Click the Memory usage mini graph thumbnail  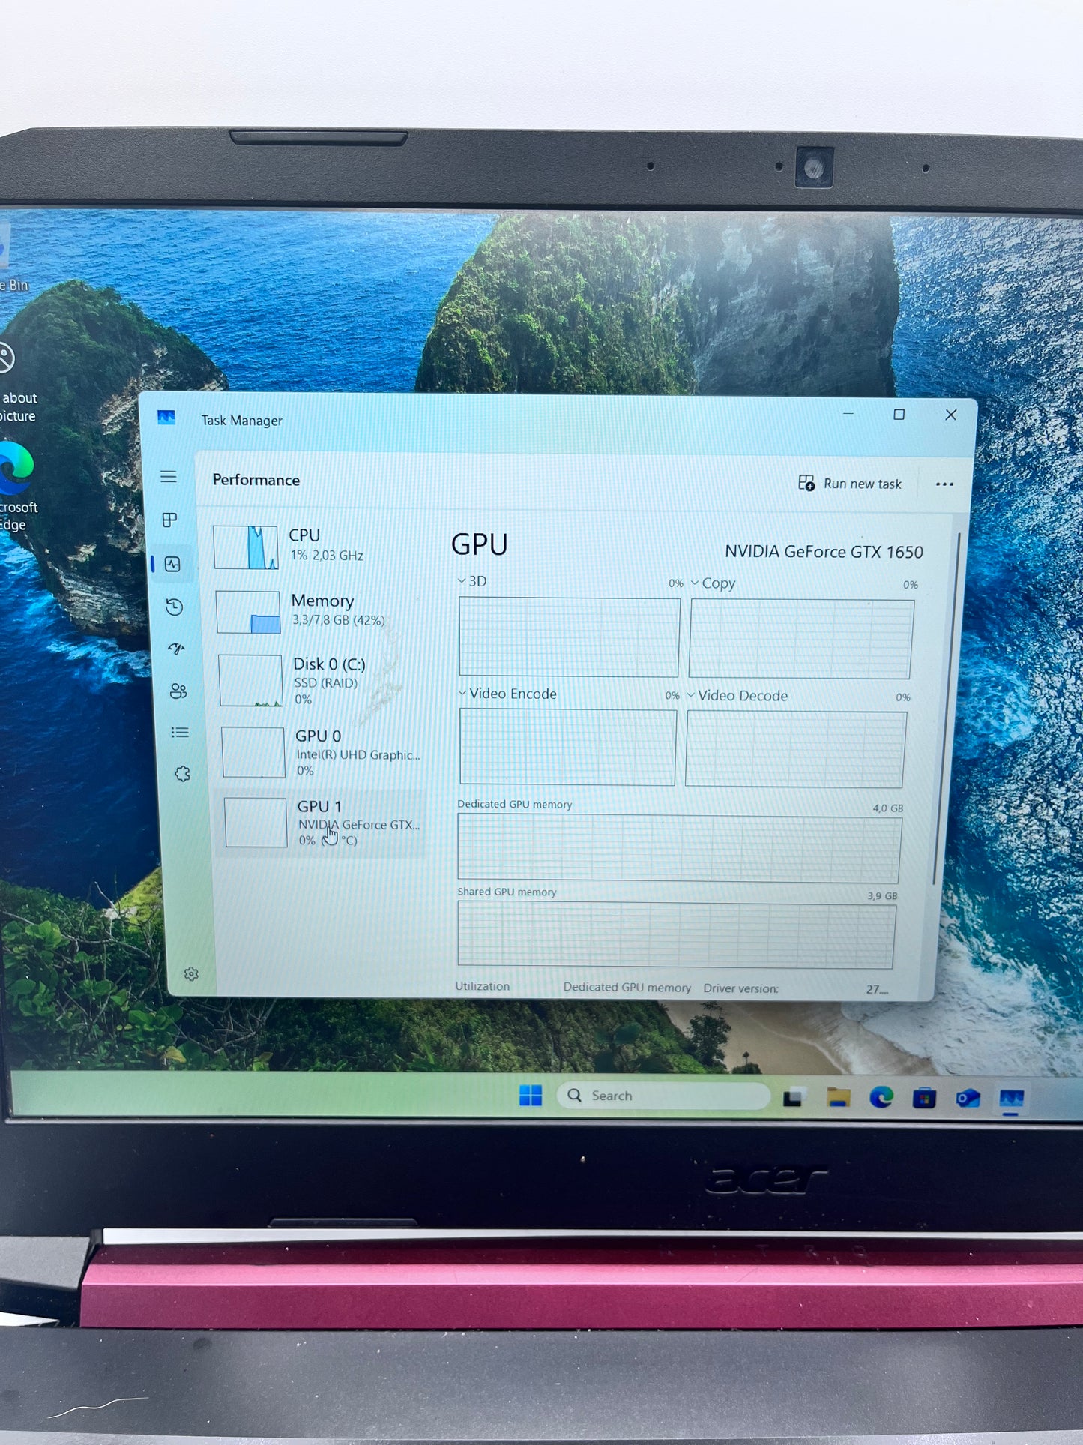pos(248,612)
